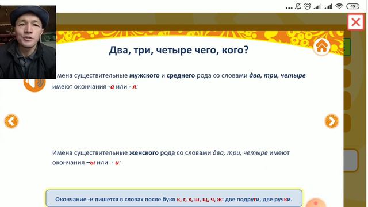Click the heading 'Два, три, четыре чего, кого?'
The image size is (368, 207).
[179, 50]
